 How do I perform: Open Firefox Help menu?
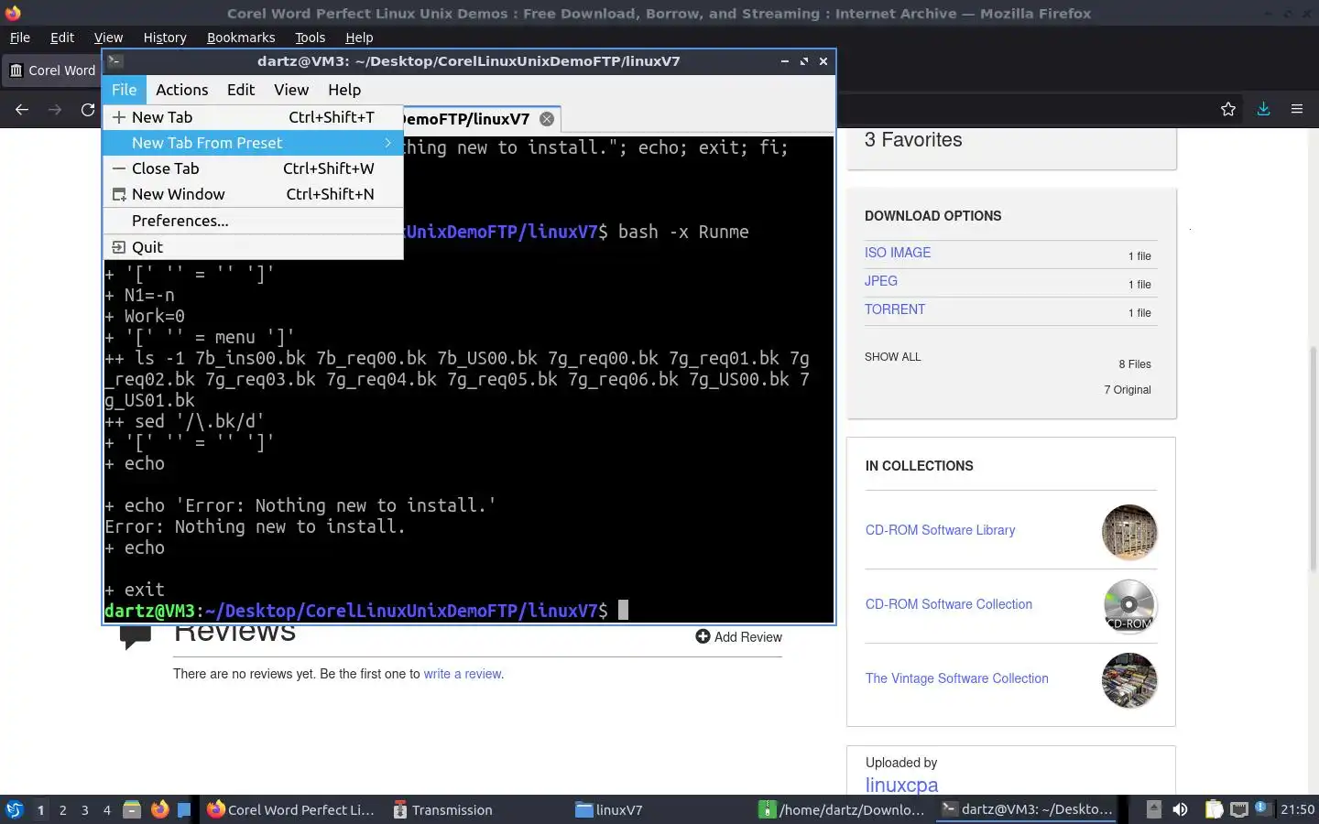point(359,38)
